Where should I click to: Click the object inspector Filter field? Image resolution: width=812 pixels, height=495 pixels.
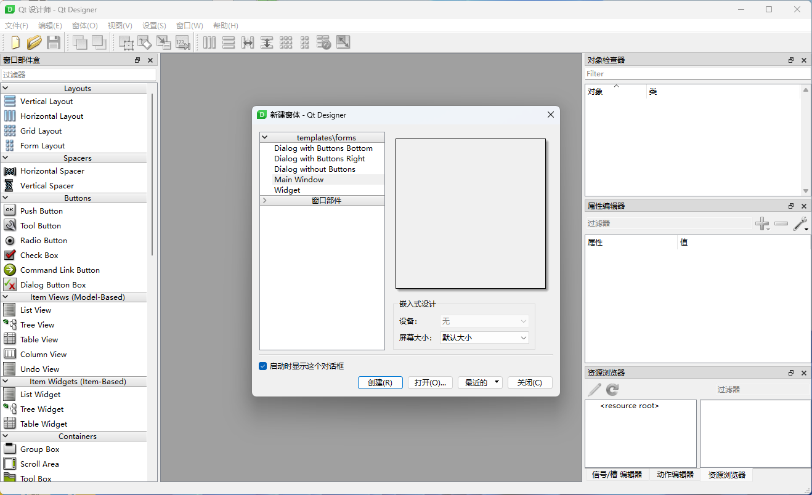click(697, 73)
